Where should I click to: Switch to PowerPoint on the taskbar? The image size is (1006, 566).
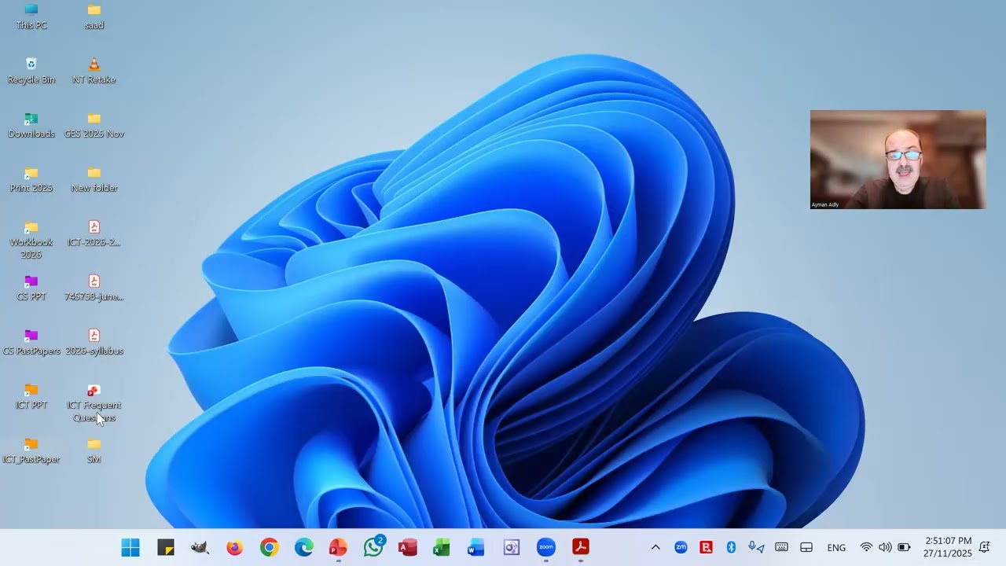coord(338,547)
